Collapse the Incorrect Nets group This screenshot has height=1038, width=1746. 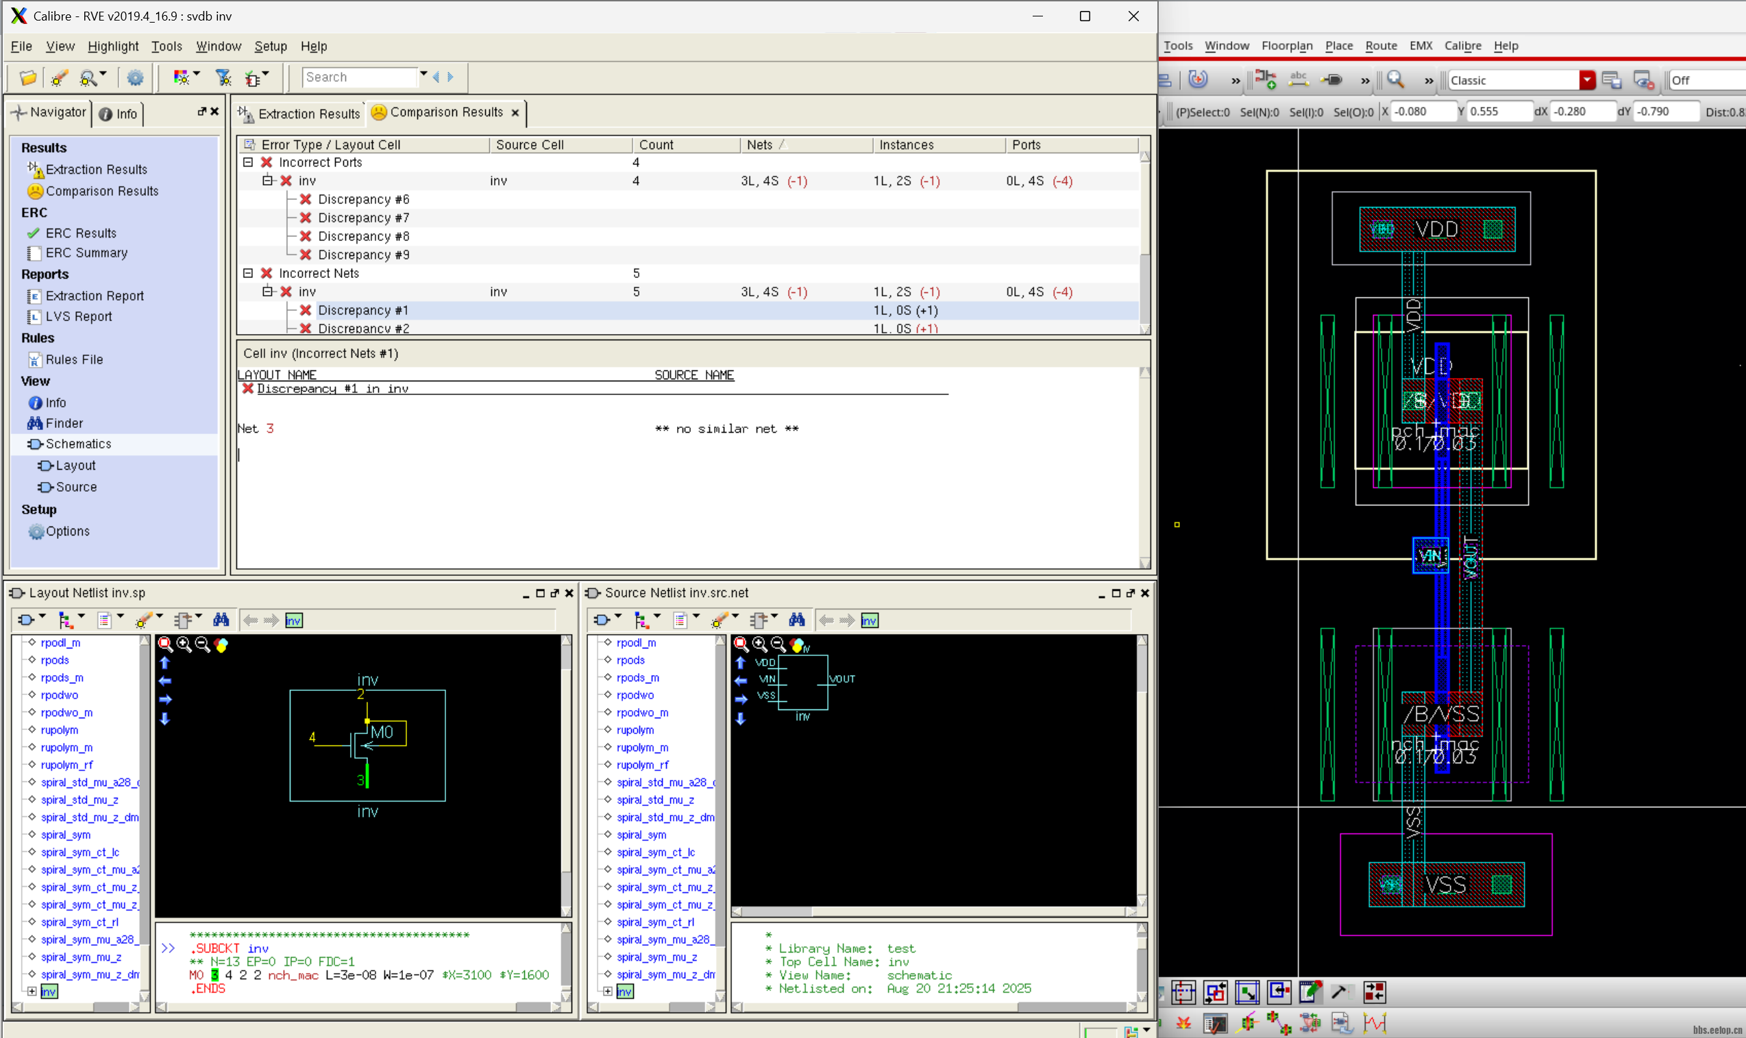click(248, 273)
